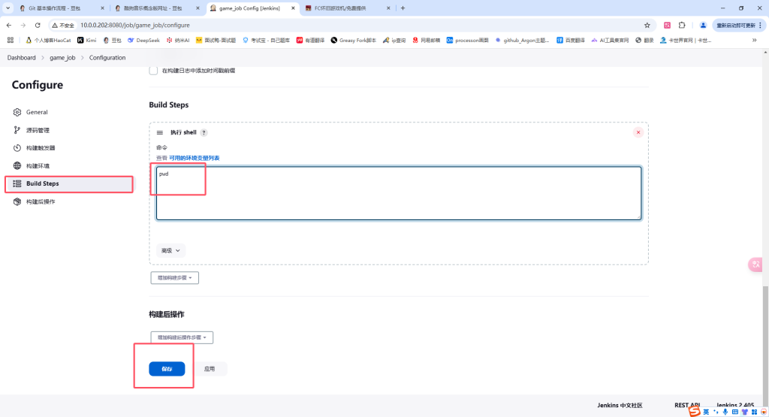
Task: Click the help question mark beside 执行 shell
Action: coord(204,132)
